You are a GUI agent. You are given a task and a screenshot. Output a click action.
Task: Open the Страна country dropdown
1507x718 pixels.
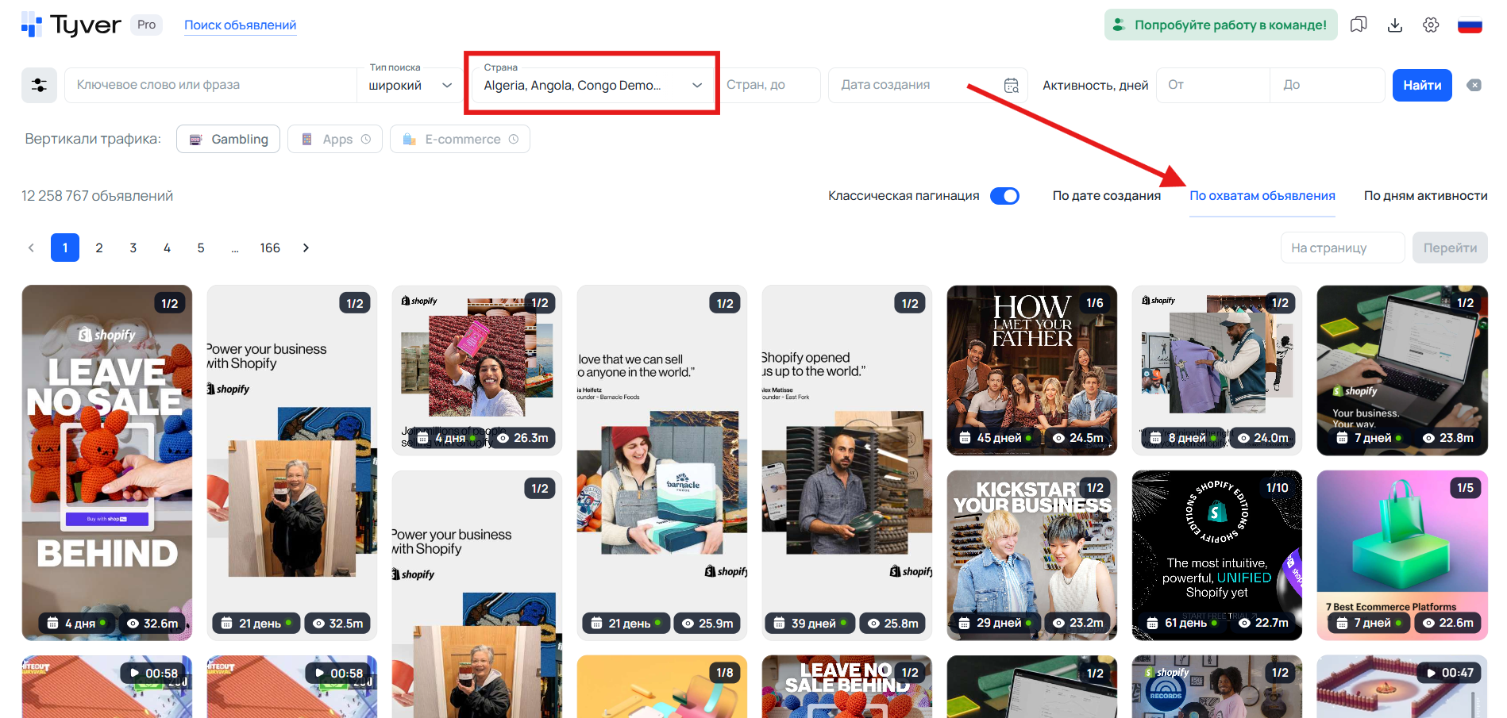(x=592, y=85)
